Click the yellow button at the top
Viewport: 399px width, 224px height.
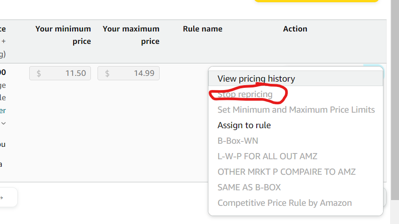tap(316, 1)
